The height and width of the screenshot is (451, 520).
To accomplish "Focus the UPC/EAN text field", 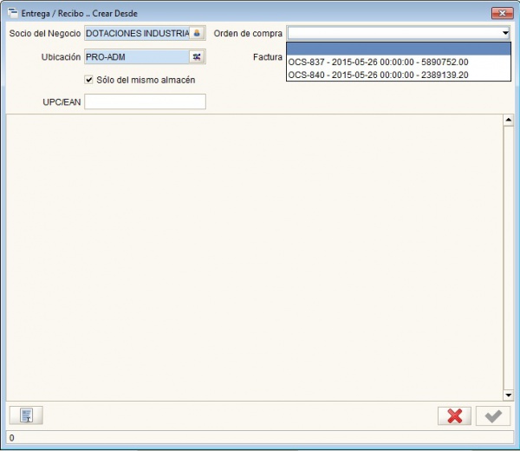I will [145, 101].
